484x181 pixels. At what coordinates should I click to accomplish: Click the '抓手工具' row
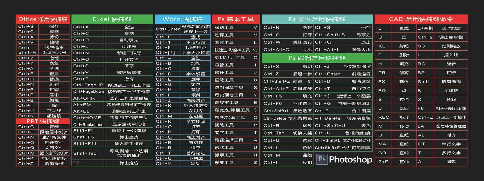[236, 155]
